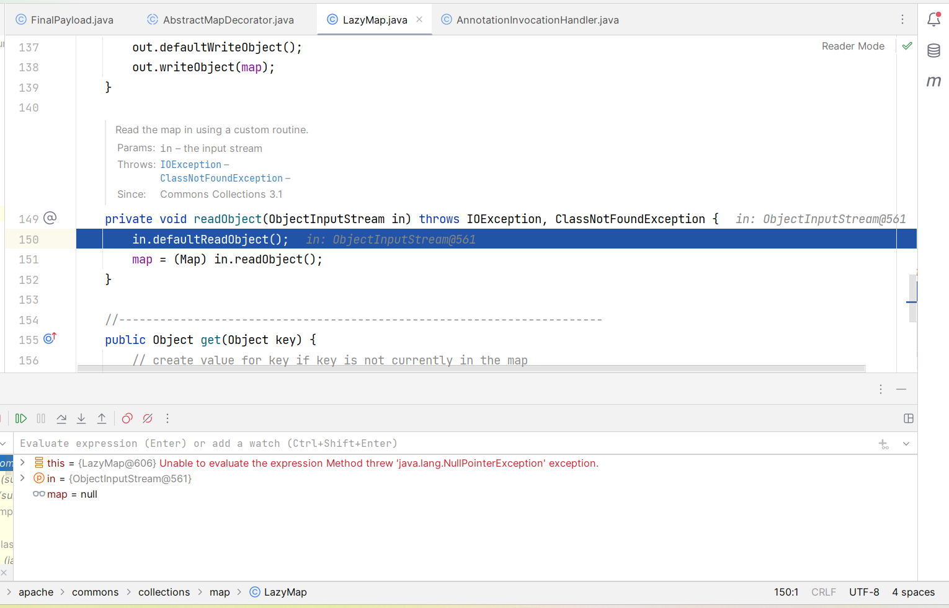Screen dimensions: 949x608
Task: Open the Notifications bell in right sidebar
Action: [933, 20]
